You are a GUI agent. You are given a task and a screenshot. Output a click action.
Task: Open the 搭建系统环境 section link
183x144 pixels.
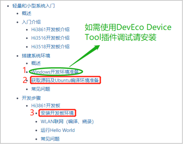click(x=36, y=56)
